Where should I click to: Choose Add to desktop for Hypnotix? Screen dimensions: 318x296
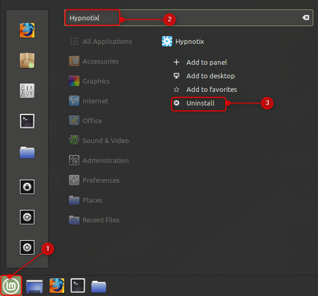pos(210,76)
